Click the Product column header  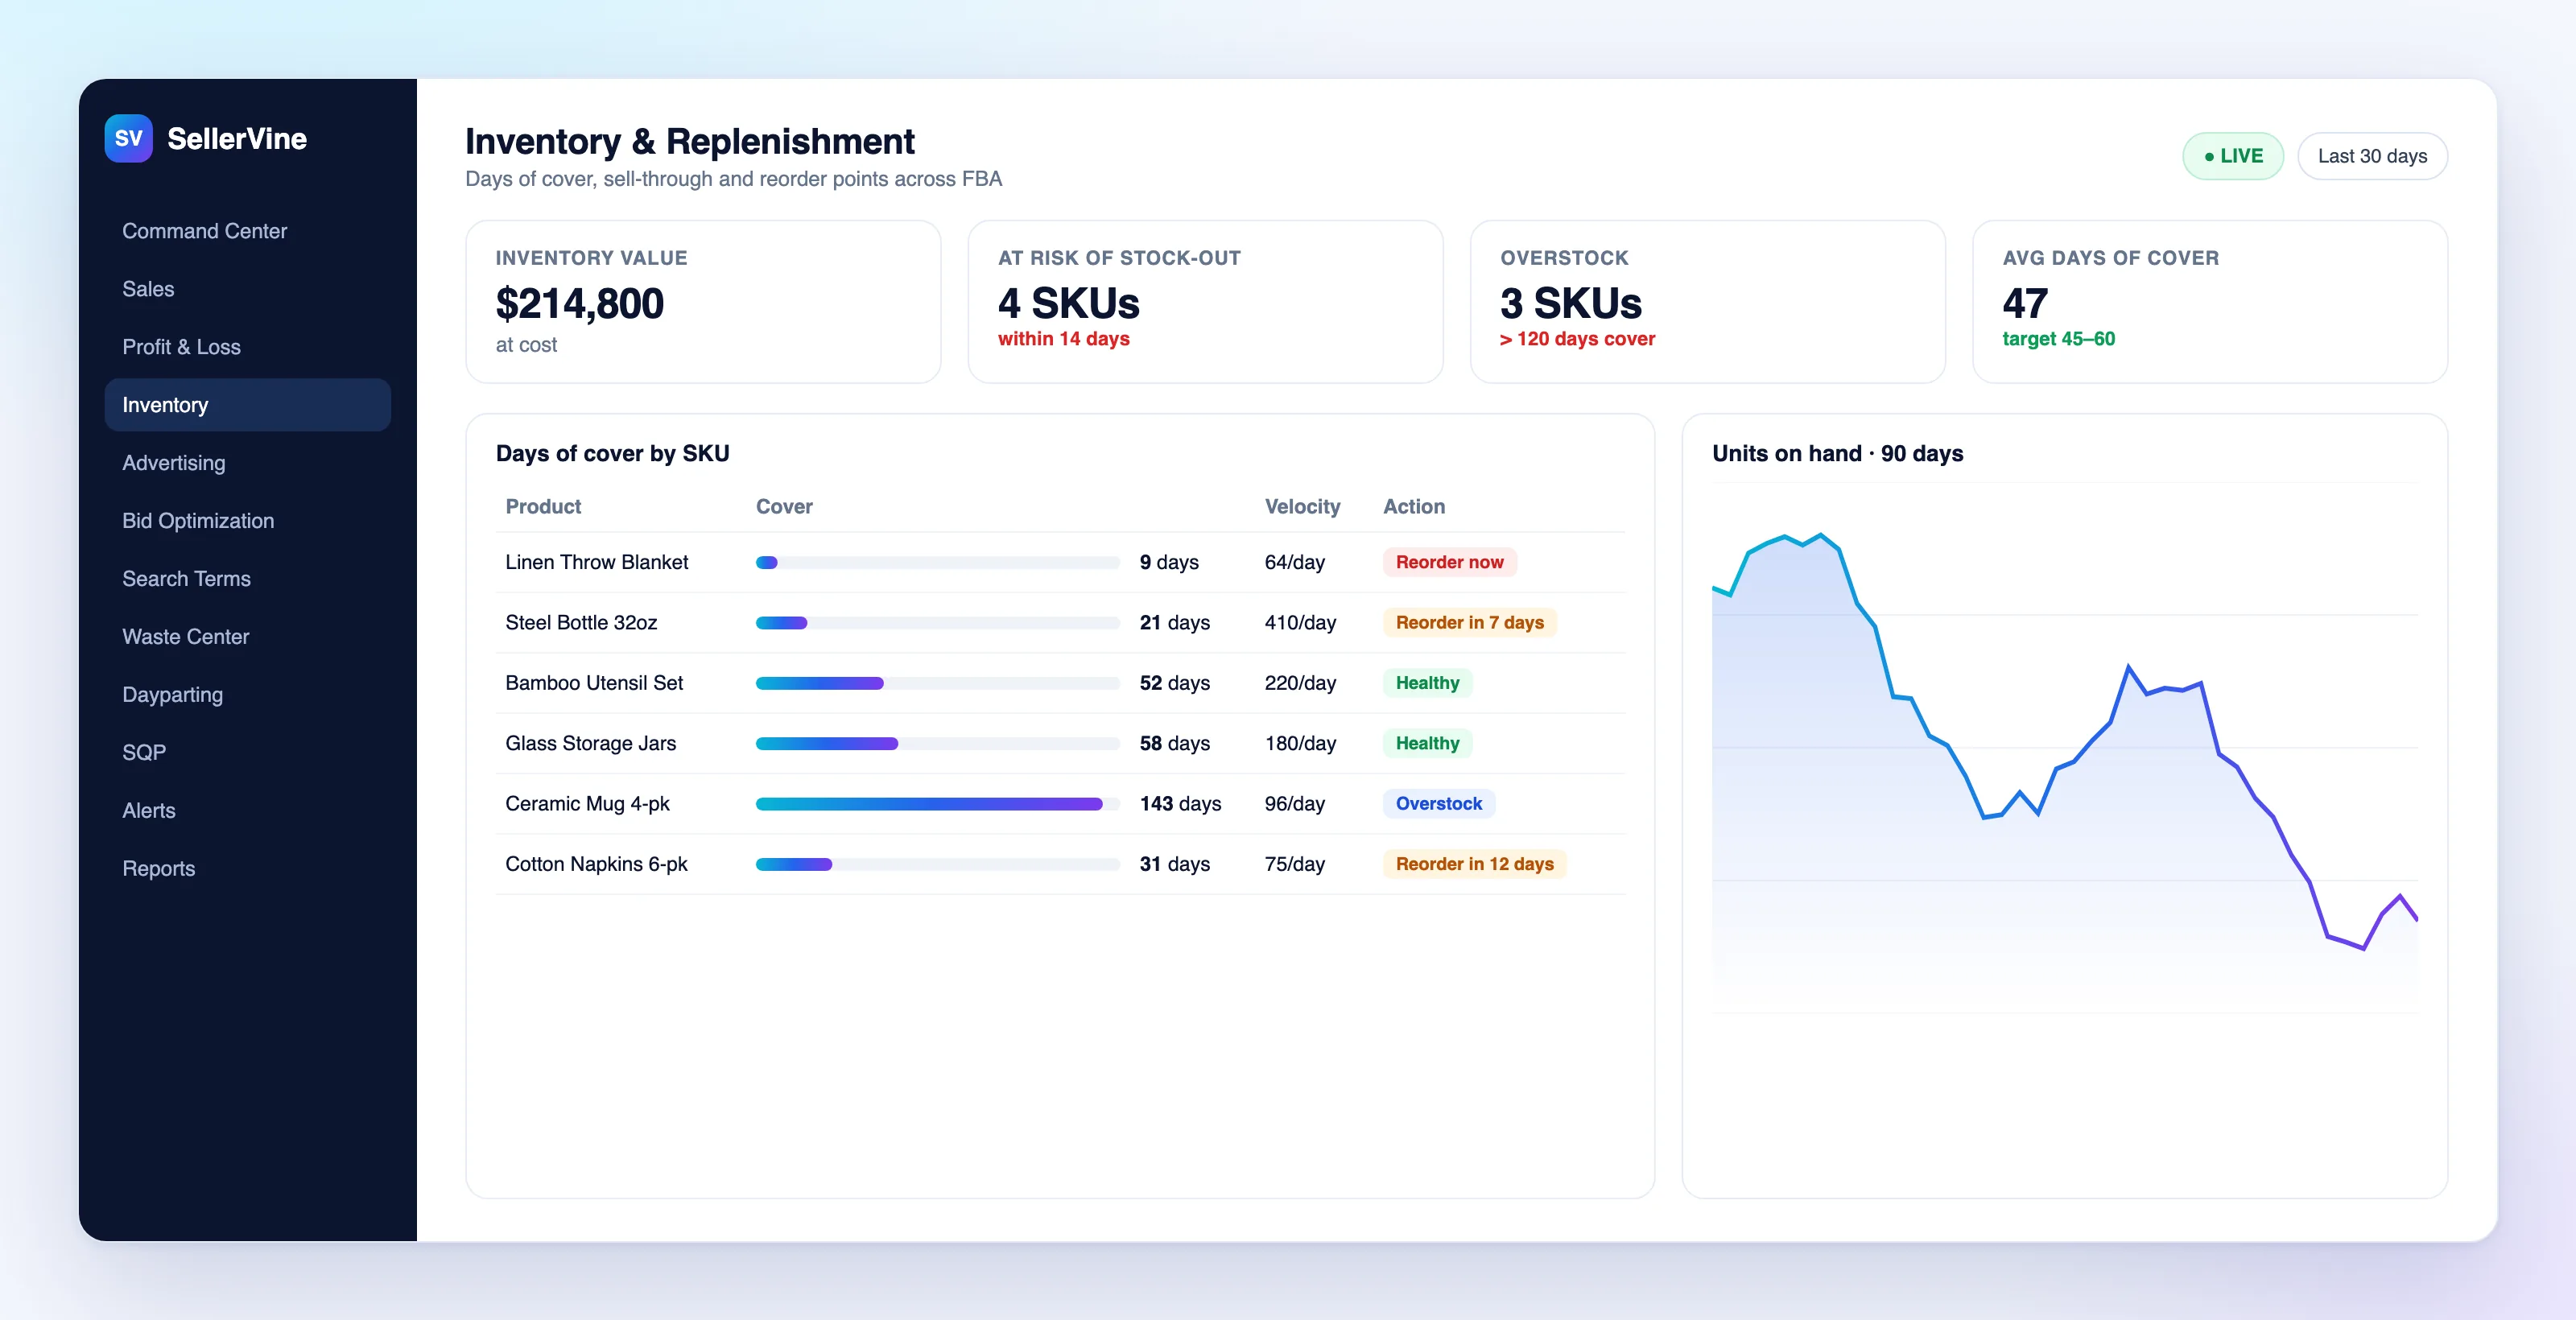[x=543, y=507]
